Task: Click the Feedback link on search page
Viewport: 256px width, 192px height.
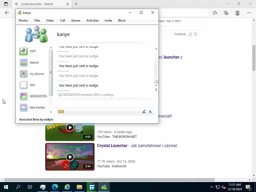Action: tap(180, 34)
